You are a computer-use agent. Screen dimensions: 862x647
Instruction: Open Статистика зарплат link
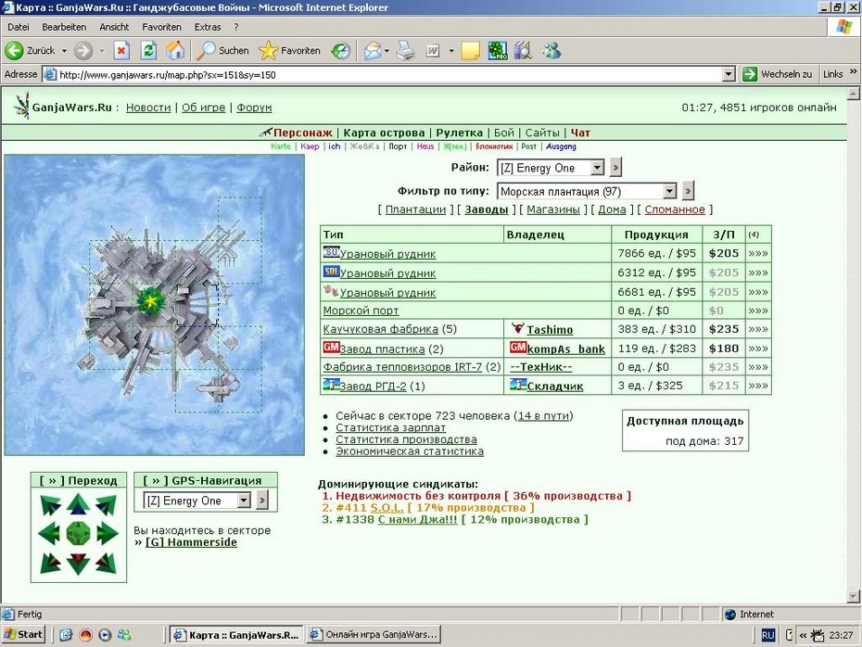tap(391, 427)
